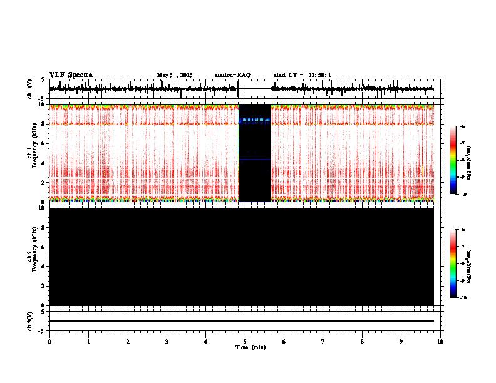This screenshot has height=383, width=496.
Task: Click the "8" kHz tick label on ch.2 axis
Action: (44, 228)
